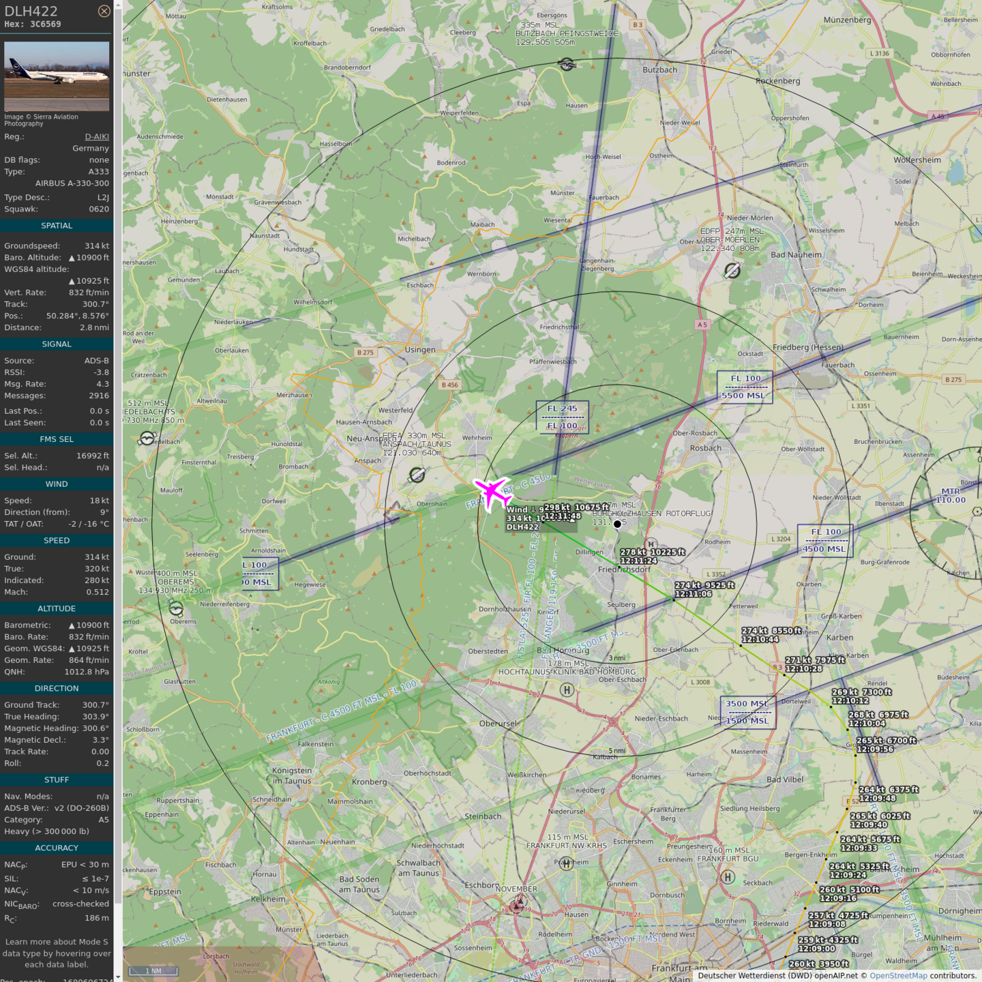Click the FL 245 / FL 100 airspace label
This screenshot has width=982, height=982.
point(562,417)
